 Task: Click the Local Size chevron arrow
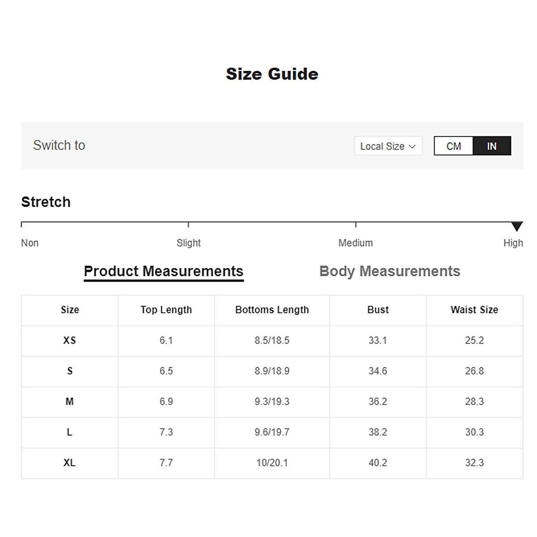pyautogui.click(x=413, y=146)
